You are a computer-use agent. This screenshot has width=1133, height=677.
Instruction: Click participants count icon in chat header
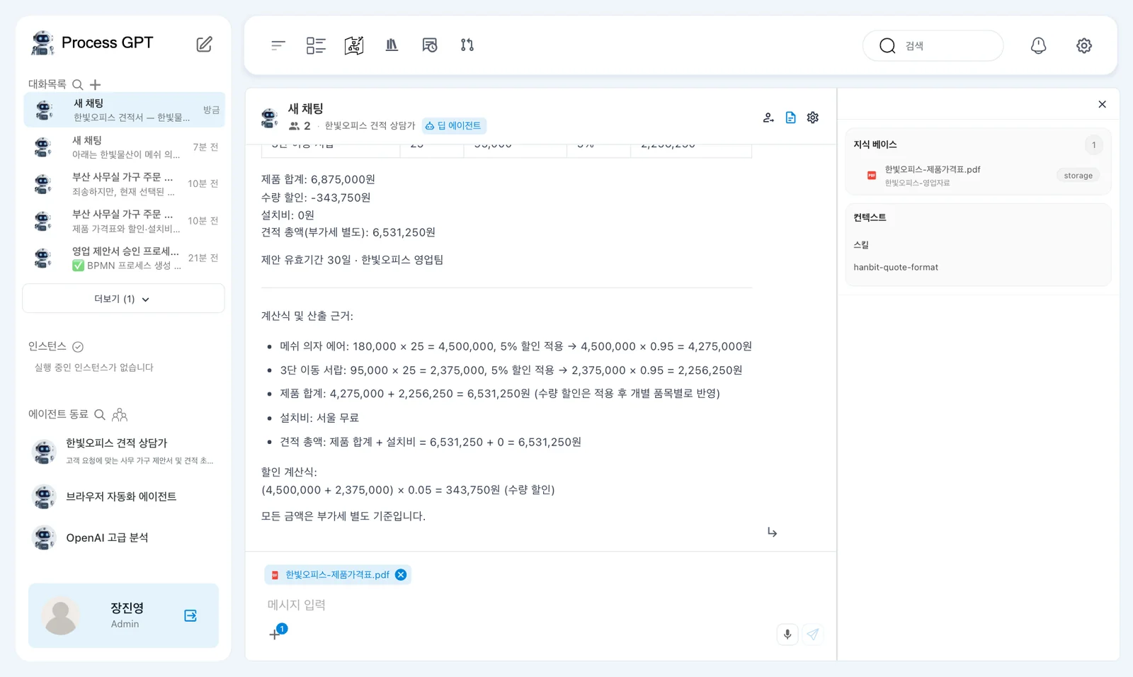294,126
